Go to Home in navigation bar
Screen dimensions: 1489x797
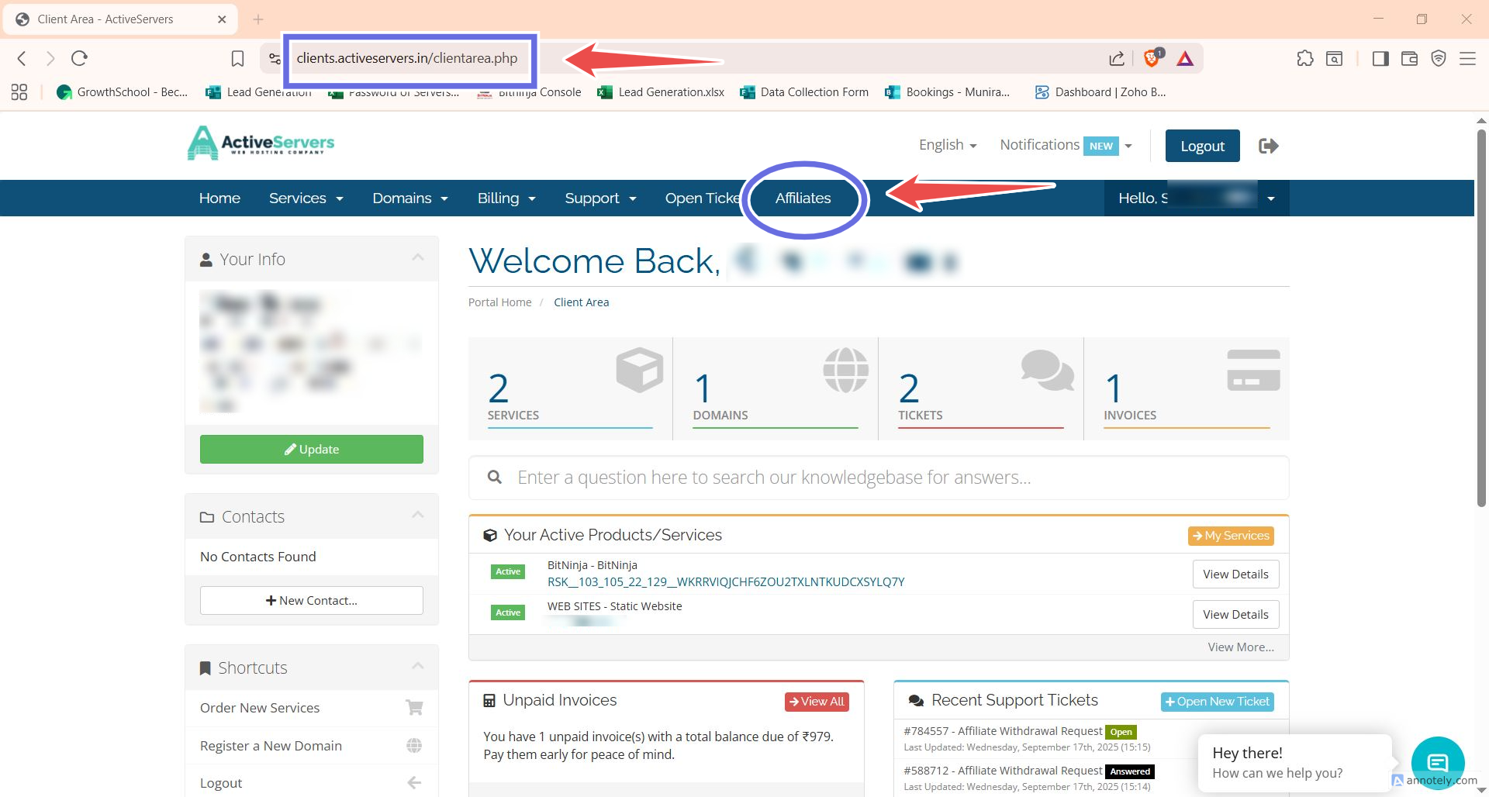coord(219,198)
